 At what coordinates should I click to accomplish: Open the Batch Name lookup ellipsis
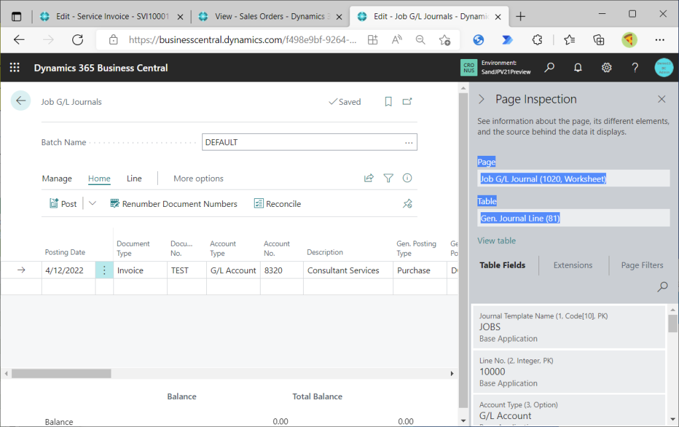(x=408, y=143)
